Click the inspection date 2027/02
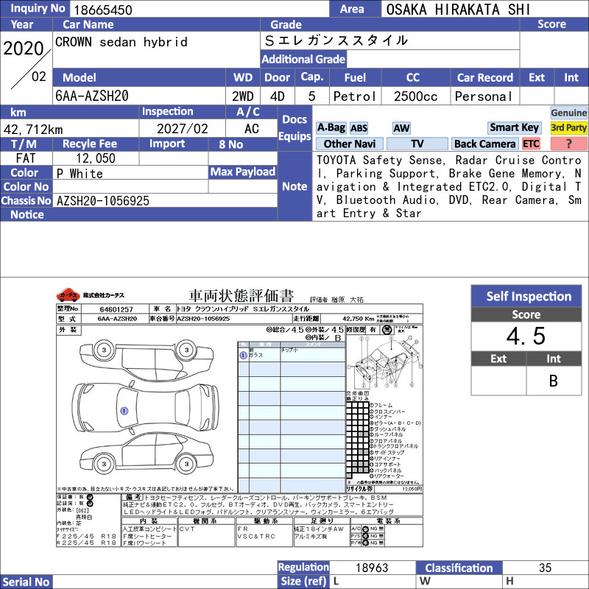Image resolution: width=589 pixels, height=589 pixels. point(182,129)
